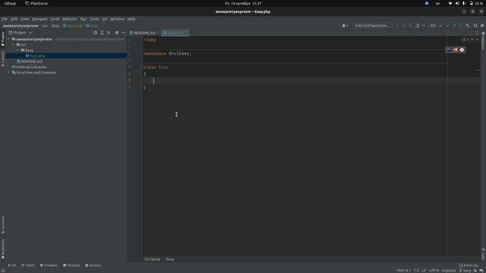Open the View menu

tap(25, 19)
